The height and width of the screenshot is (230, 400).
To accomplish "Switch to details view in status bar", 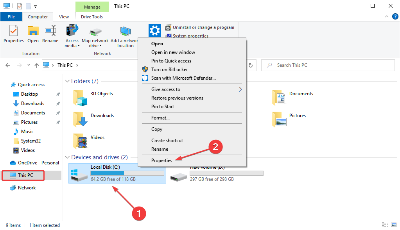I will tap(385, 225).
